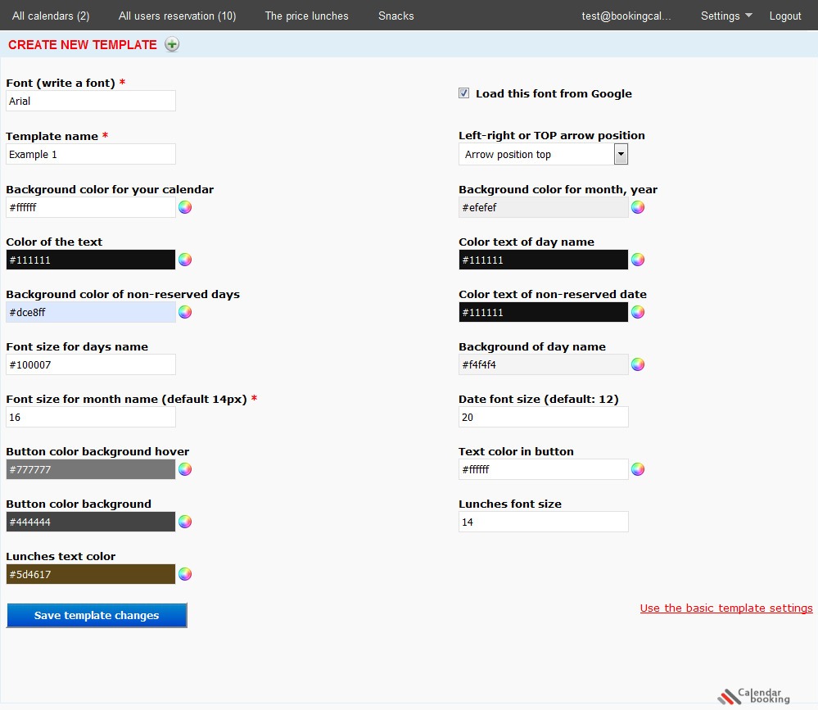818x710 pixels.
Task: Open the Settings dropdown menu
Action: pos(725,16)
